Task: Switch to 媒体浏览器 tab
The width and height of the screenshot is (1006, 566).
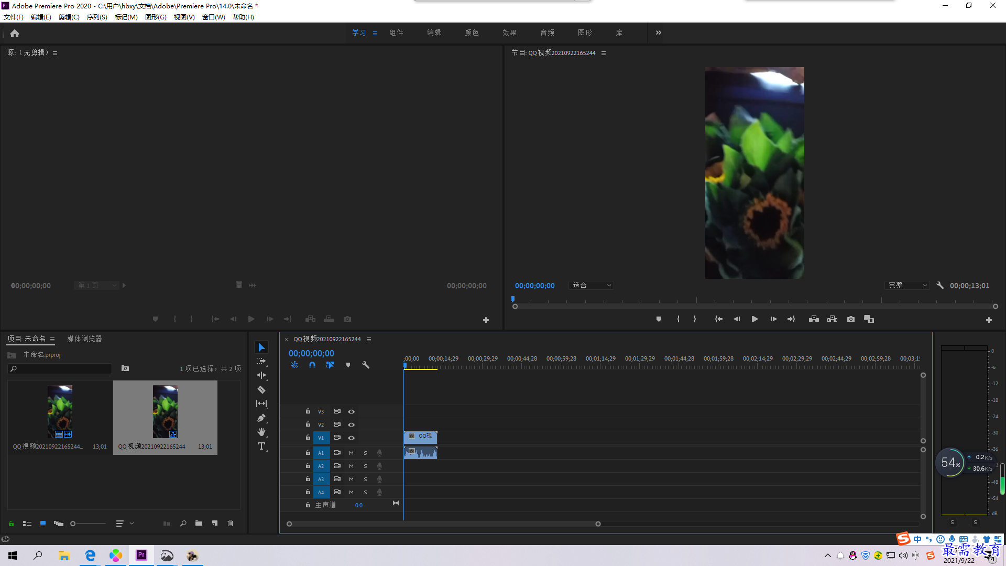Action: [x=84, y=339]
